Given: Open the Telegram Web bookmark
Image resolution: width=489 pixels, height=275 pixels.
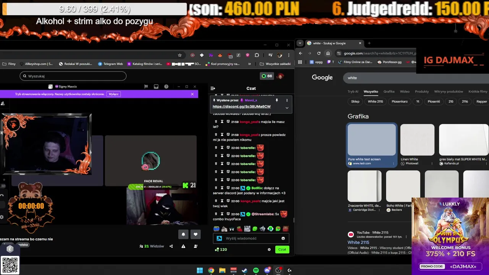Looking at the screenshot, I should [110, 64].
